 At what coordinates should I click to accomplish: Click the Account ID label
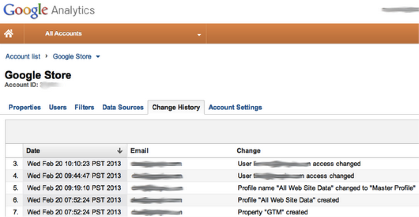(x=21, y=85)
